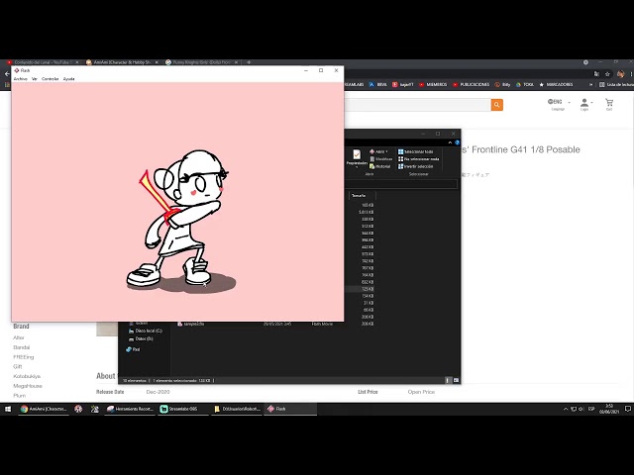Click the MegaHouse brand link
Viewport: 634px width, 475px height.
[28, 386]
